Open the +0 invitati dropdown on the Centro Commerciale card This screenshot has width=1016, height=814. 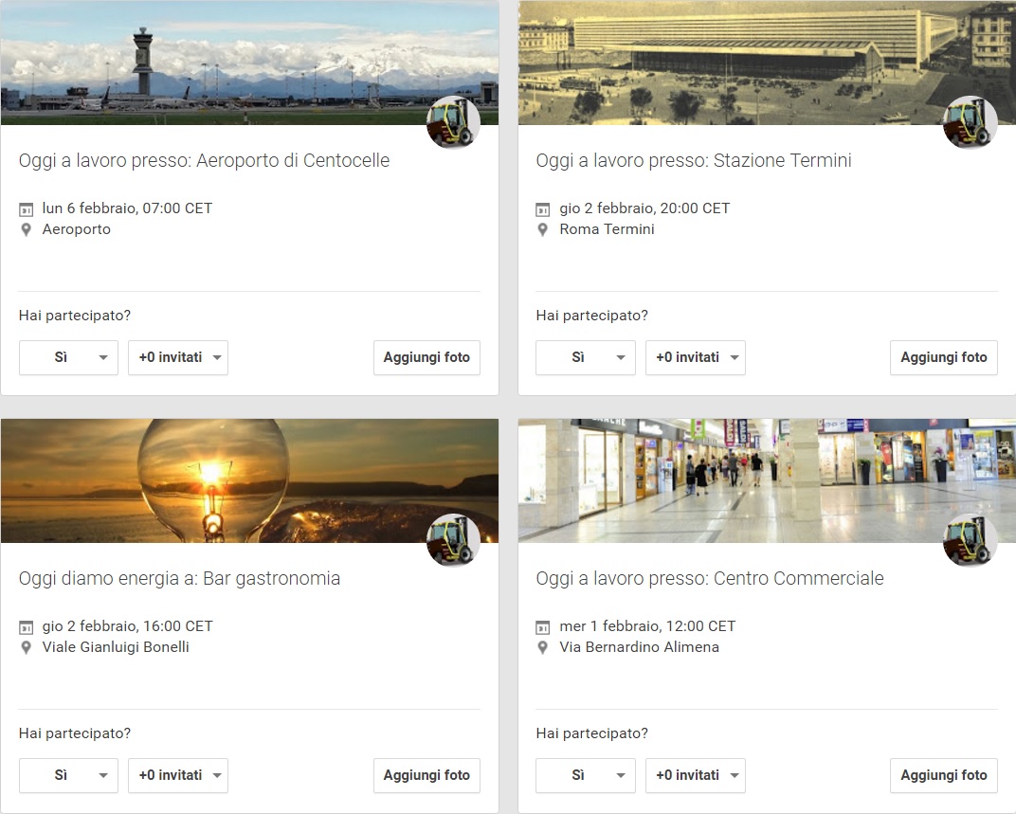(x=696, y=776)
